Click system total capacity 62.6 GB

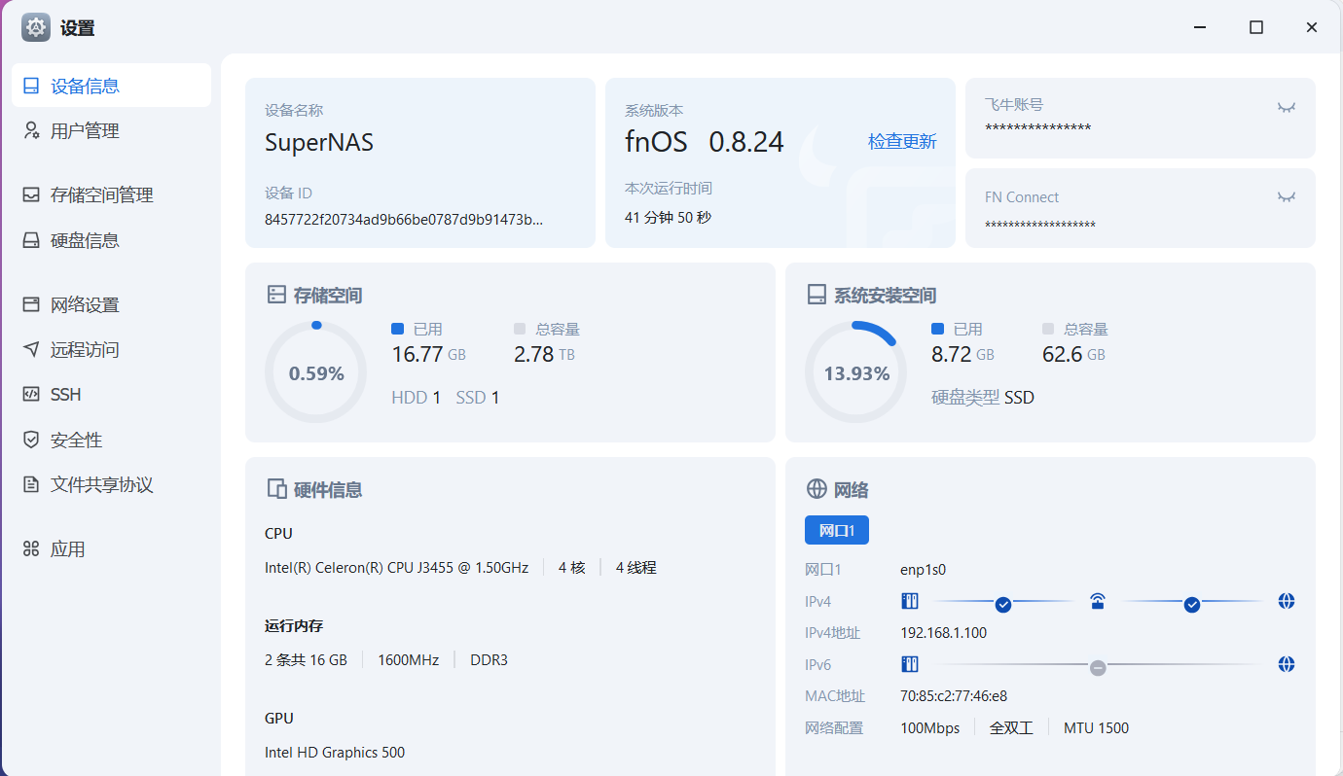(1073, 355)
